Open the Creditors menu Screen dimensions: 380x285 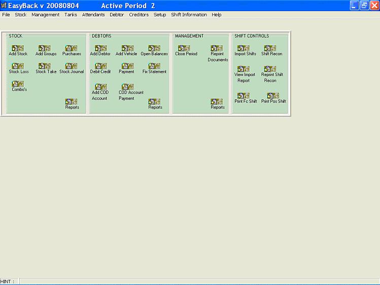pyautogui.click(x=139, y=15)
